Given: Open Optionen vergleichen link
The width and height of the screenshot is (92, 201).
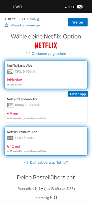Looking at the screenshot, I should [x=49, y=54].
